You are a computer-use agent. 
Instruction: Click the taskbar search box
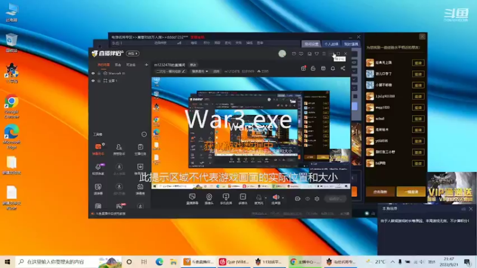pos(69,262)
